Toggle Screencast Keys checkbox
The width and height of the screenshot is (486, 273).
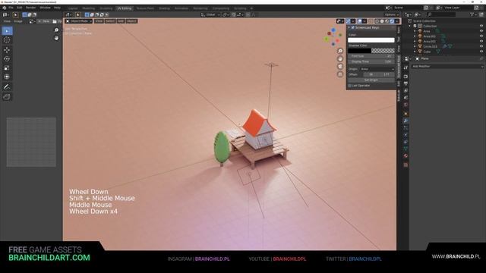(x=352, y=27)
